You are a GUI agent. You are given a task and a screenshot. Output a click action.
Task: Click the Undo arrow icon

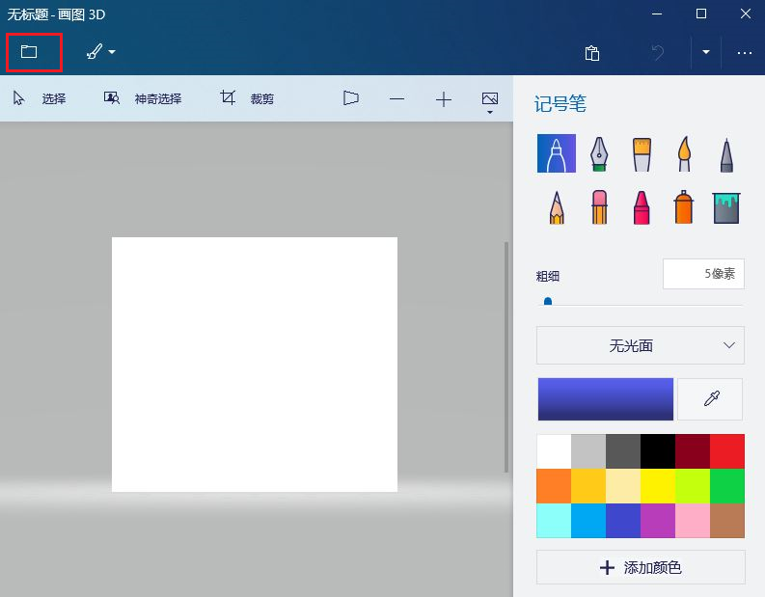coord(658,52)
